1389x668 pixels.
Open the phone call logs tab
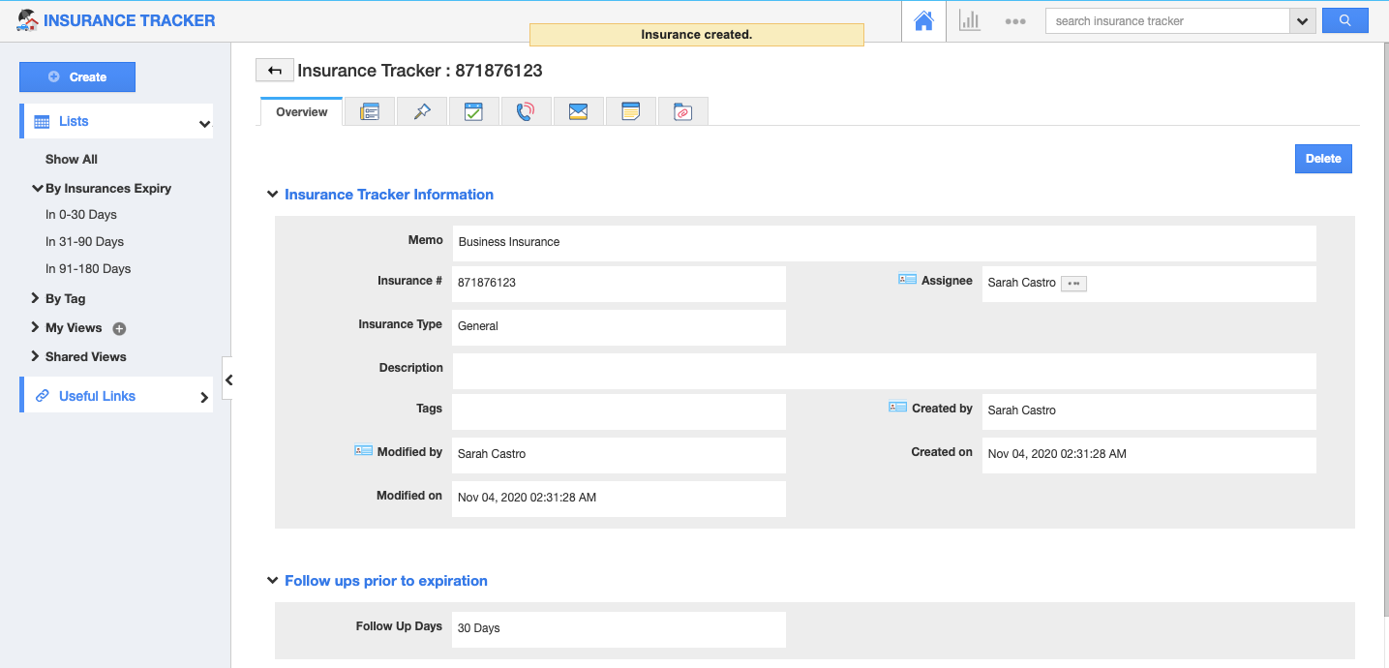[x=526, y=112]
